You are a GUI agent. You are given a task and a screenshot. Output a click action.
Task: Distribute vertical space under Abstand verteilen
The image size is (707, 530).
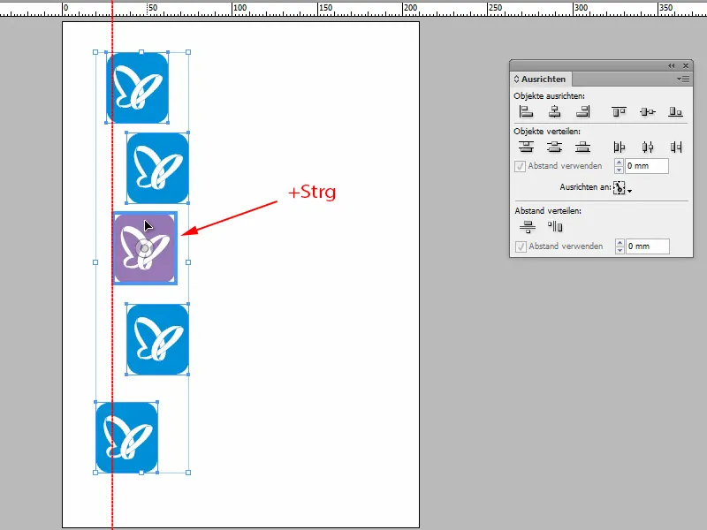(527, 227)
